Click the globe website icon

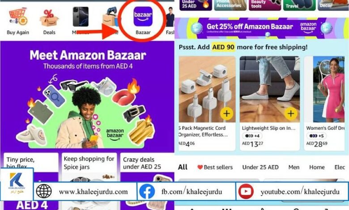click(x=44, y=191)
